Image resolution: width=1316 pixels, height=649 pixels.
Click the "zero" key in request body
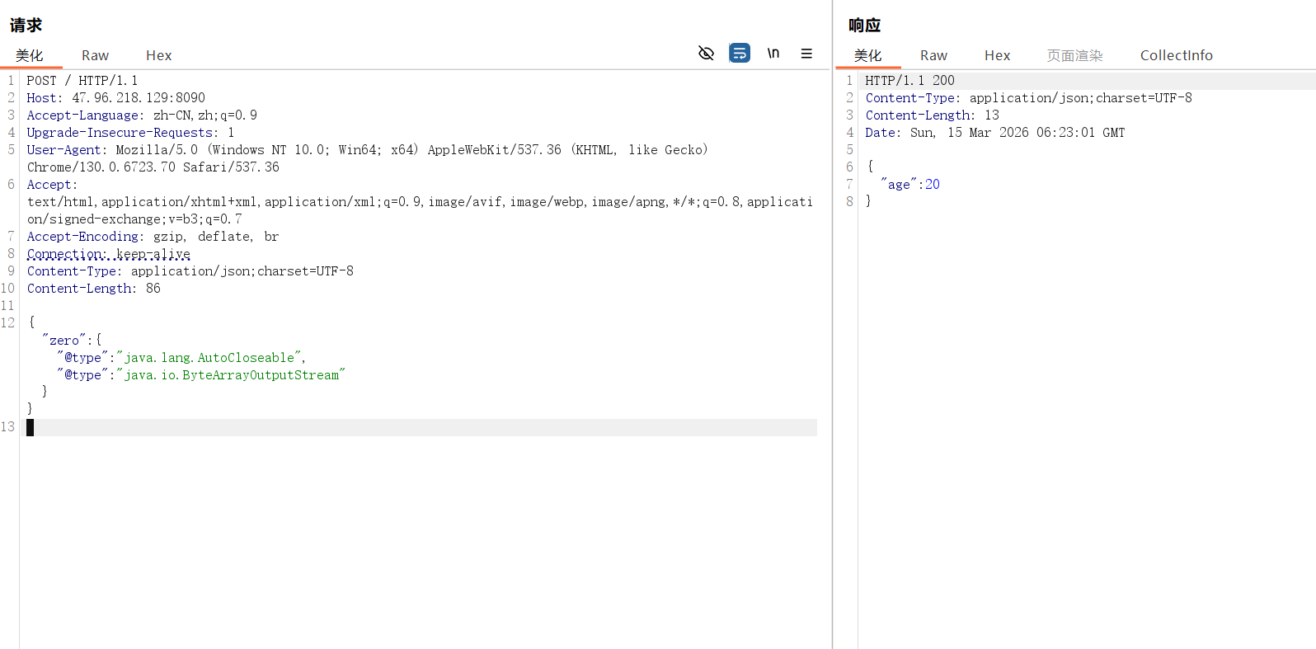coord(64,341)
